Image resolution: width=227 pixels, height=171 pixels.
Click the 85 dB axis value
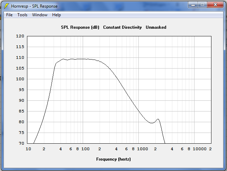pos(21,111)
